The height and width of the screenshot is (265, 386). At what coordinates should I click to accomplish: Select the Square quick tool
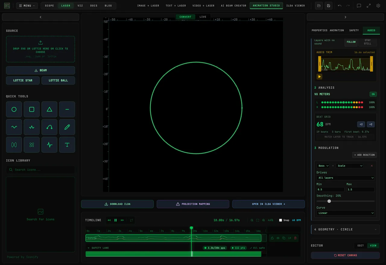coord(32,109)
